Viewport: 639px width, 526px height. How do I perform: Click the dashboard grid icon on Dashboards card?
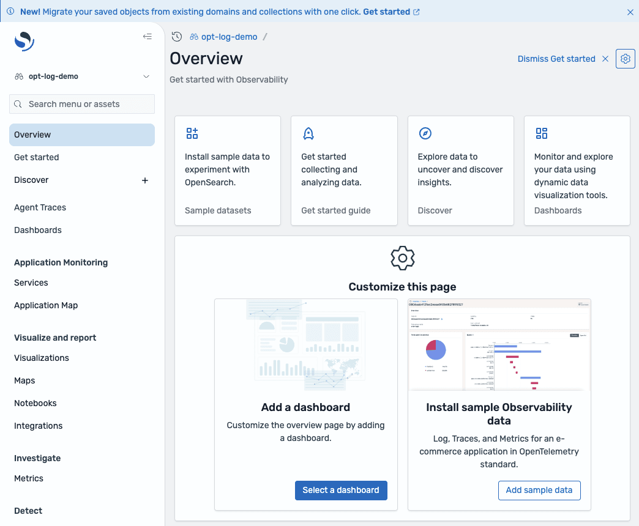coord(542,133)
